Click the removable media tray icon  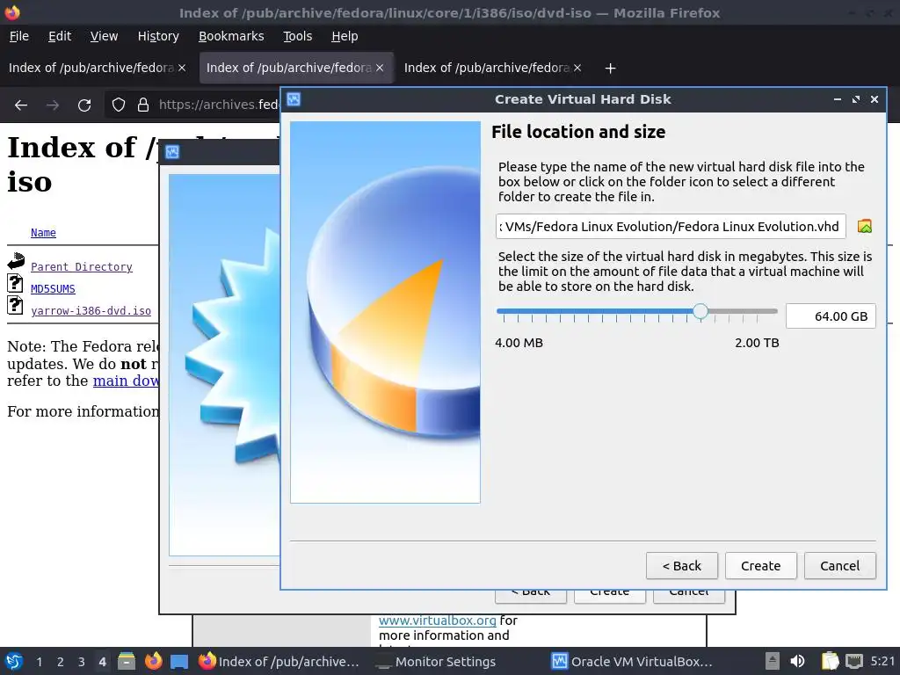(773, 661)
